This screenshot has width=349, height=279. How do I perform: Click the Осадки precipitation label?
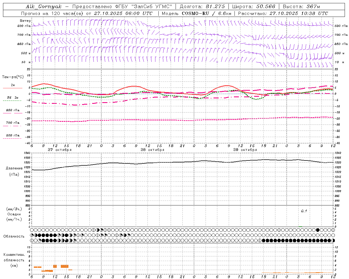(x=14, y=214)
